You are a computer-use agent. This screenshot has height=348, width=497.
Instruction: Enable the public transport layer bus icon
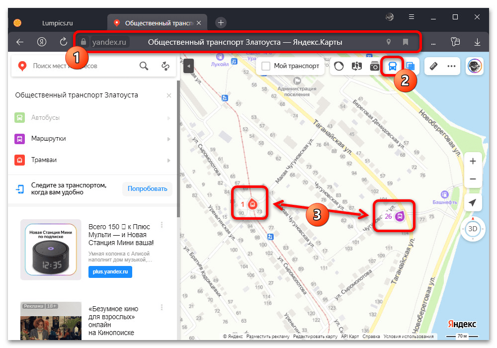[x=392, y=66]
